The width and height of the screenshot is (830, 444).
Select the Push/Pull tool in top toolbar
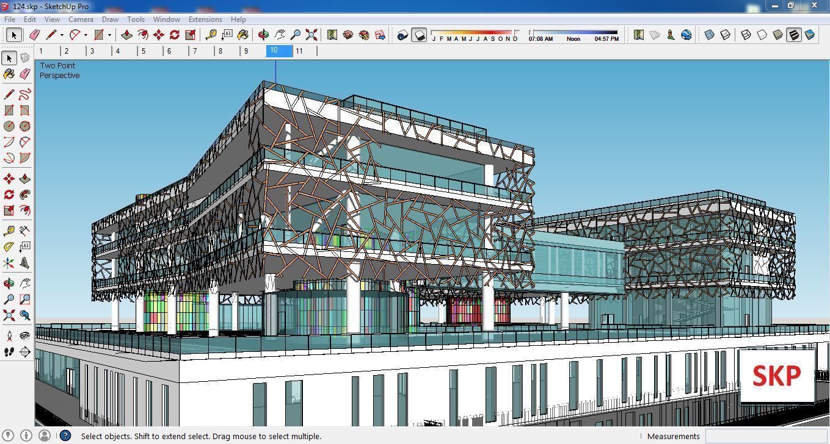127,35
